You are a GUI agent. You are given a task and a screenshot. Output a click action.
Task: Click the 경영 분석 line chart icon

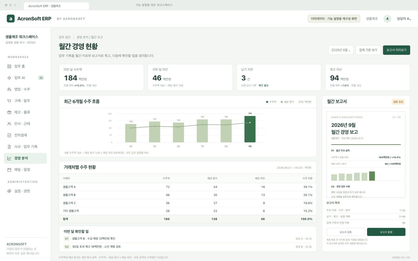pos(9,158)
